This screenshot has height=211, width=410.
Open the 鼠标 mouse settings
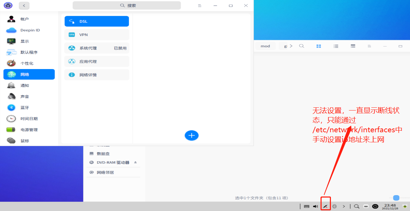point(29,141)
